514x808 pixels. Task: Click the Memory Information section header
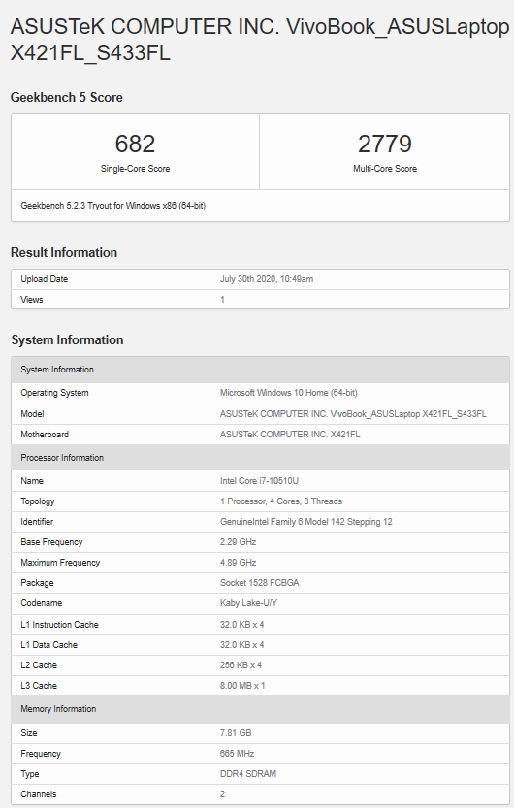260,709
